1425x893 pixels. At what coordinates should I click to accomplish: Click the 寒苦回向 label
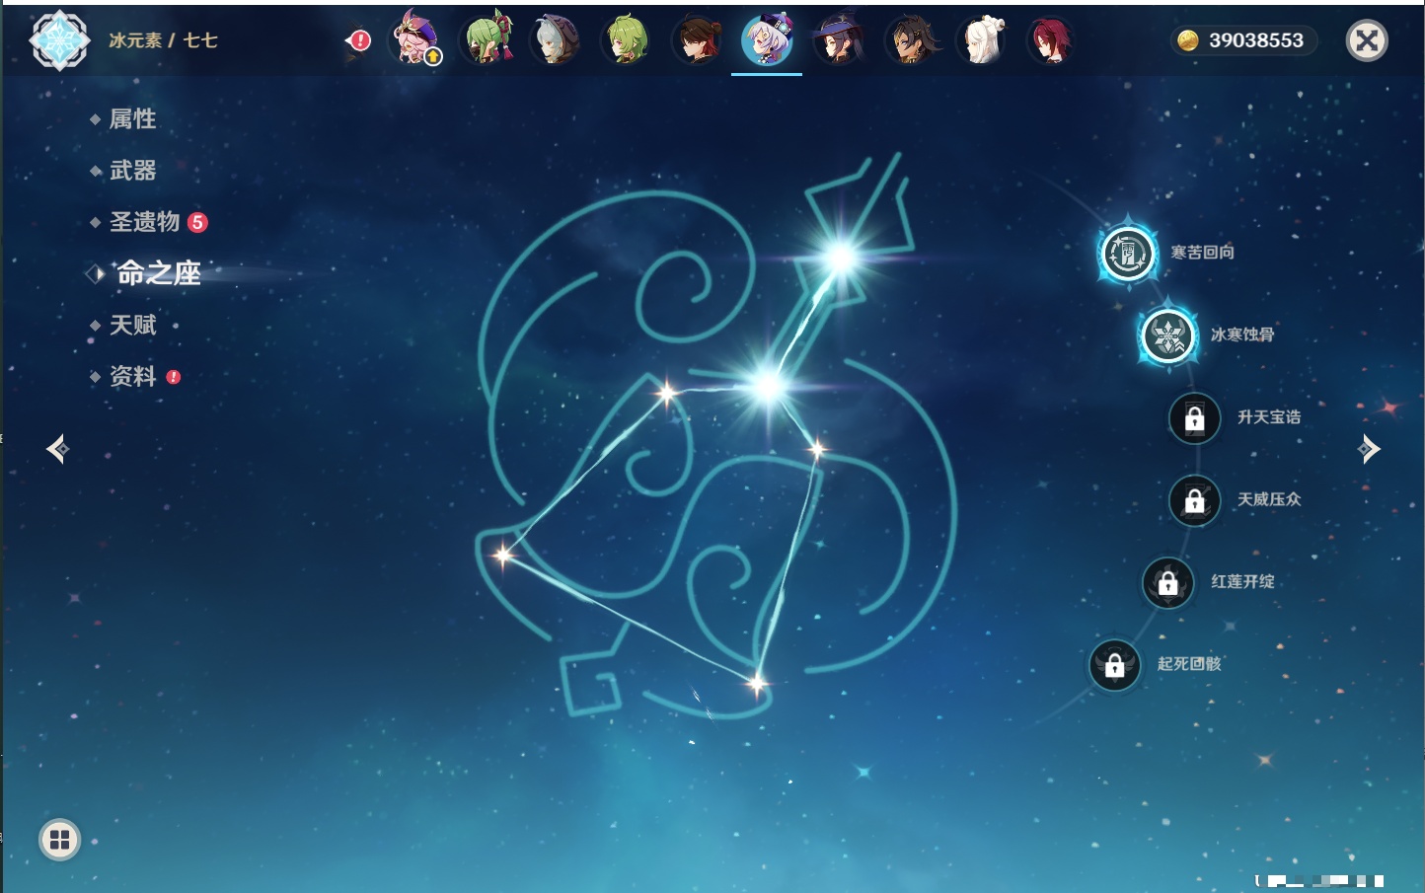coord(1202,253)
